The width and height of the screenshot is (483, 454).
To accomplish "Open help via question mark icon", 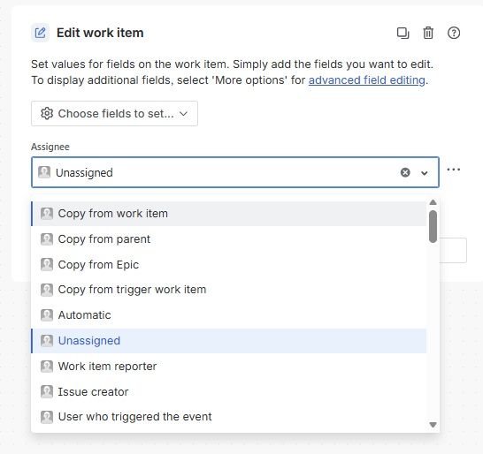I will point(454,33).
